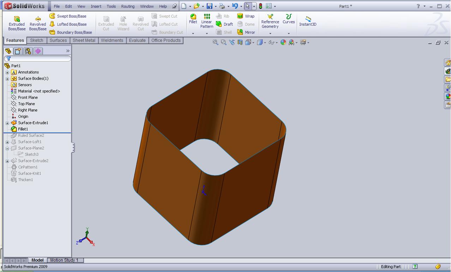This screenshot has width=451, height=272.
Task: Click Zoom to Fit in view toolbar
Action: point(215,42)
